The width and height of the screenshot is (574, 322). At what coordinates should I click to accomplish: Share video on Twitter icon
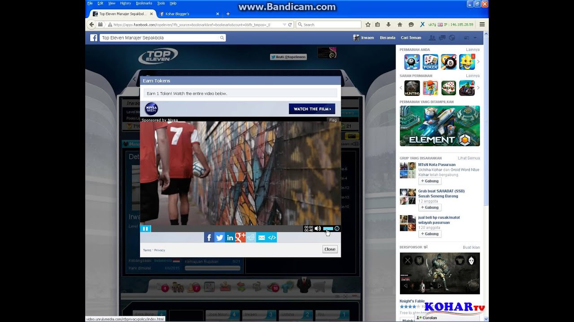point(219,237)
